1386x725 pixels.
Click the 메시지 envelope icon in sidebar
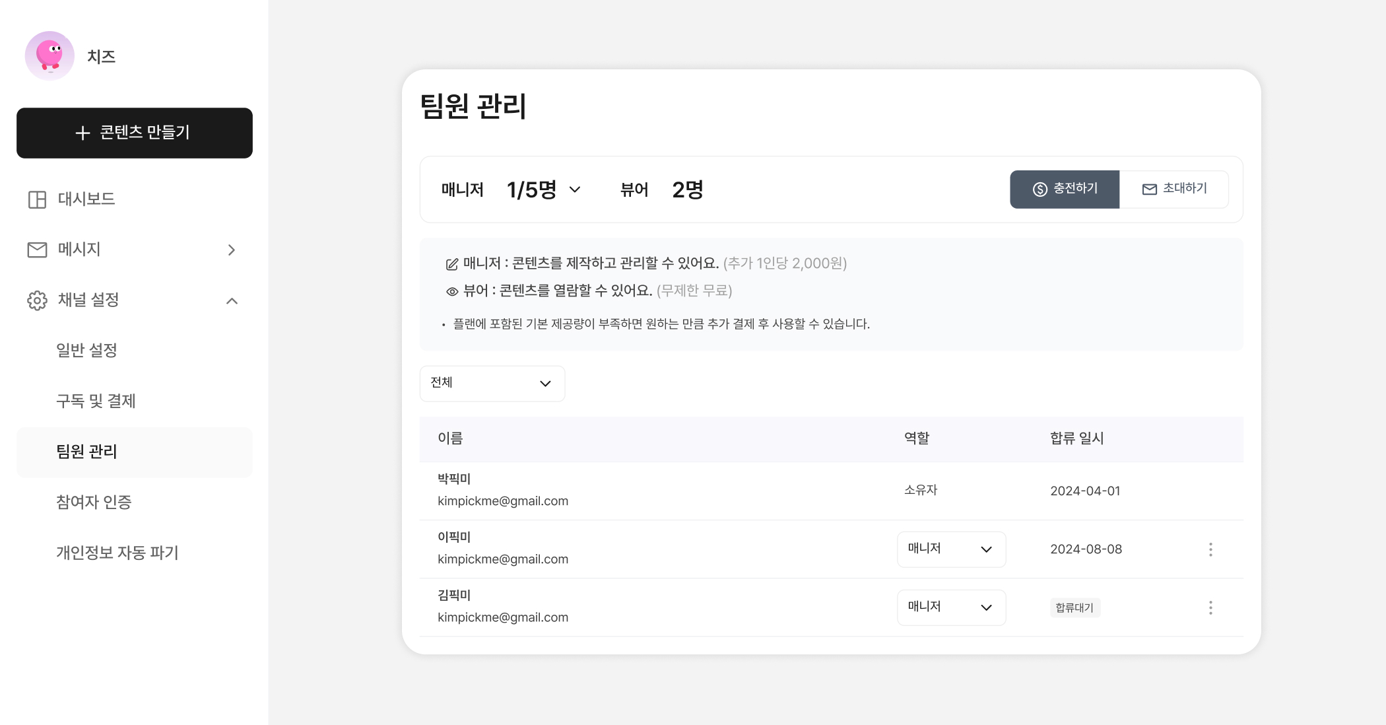pos(37,250)
